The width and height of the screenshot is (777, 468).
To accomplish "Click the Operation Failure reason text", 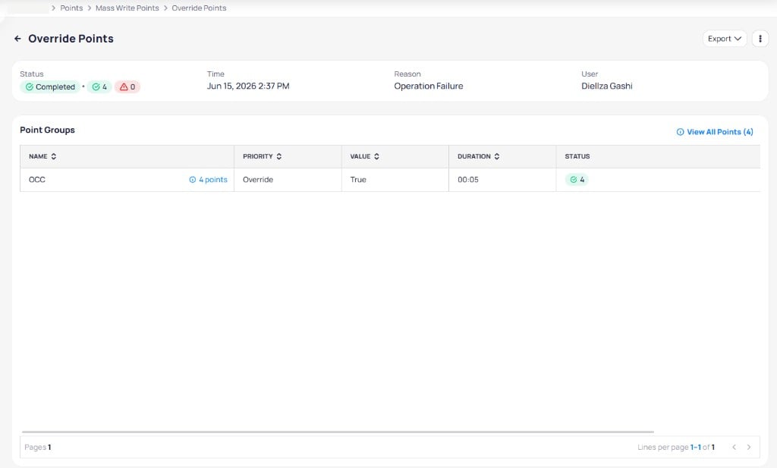I will click(429, 86).
